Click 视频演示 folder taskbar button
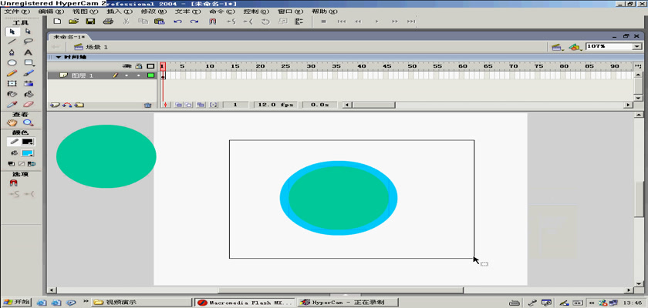 pyautogui.click(x=140, y=303)
